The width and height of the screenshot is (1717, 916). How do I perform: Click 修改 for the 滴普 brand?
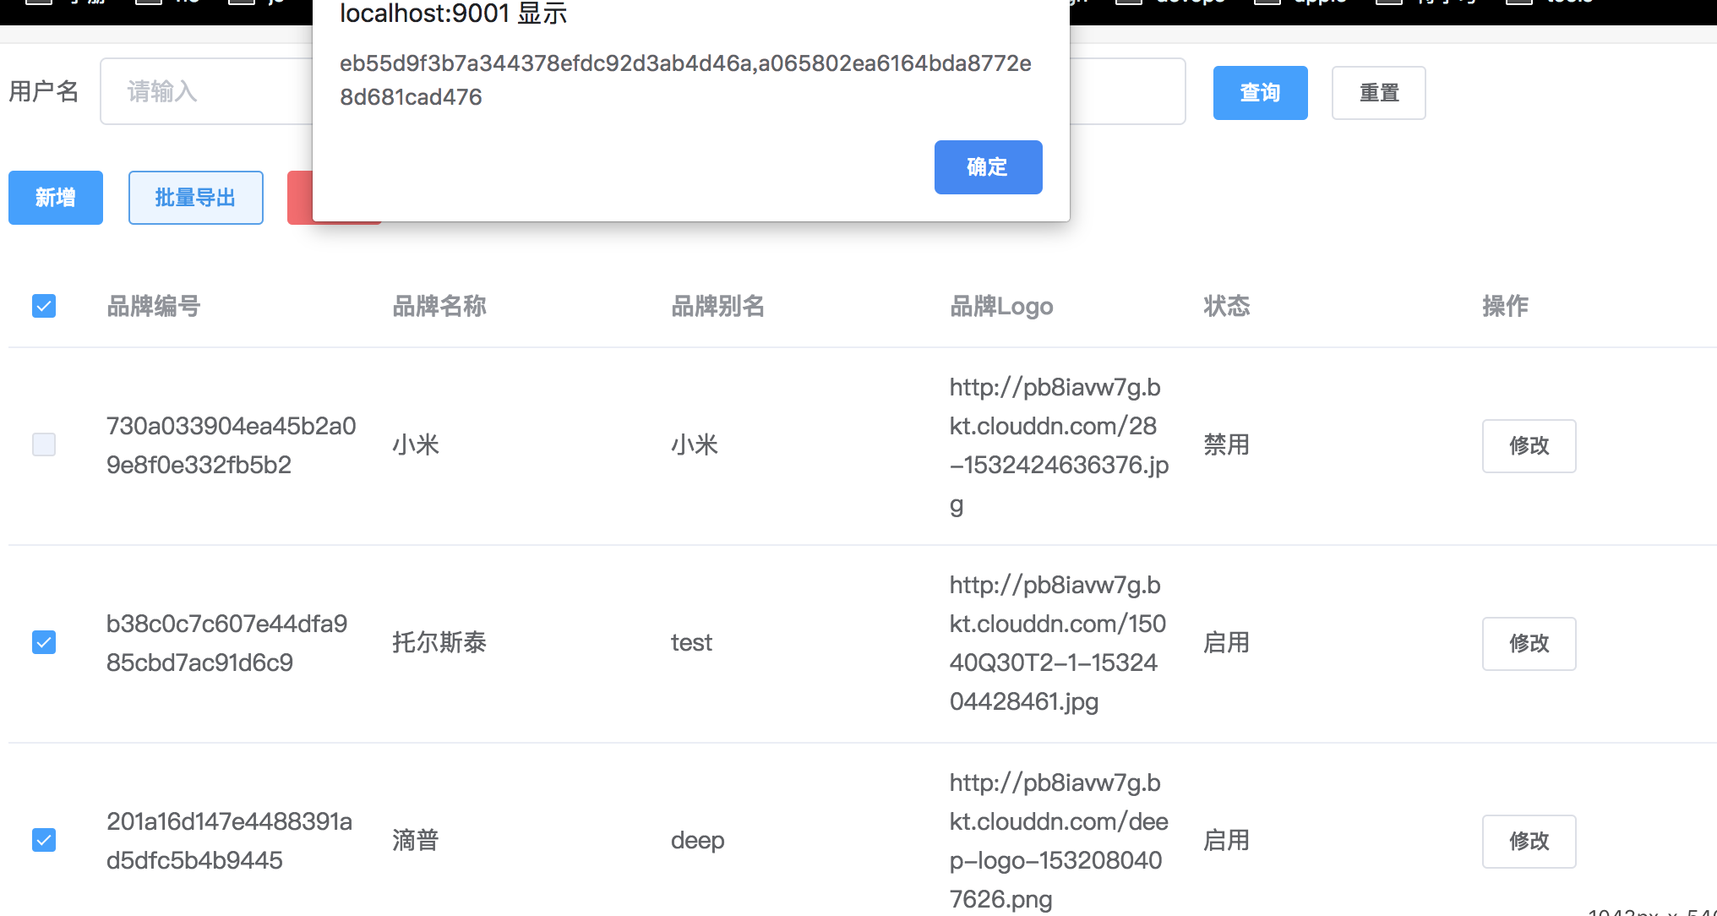coord(1529,842)
